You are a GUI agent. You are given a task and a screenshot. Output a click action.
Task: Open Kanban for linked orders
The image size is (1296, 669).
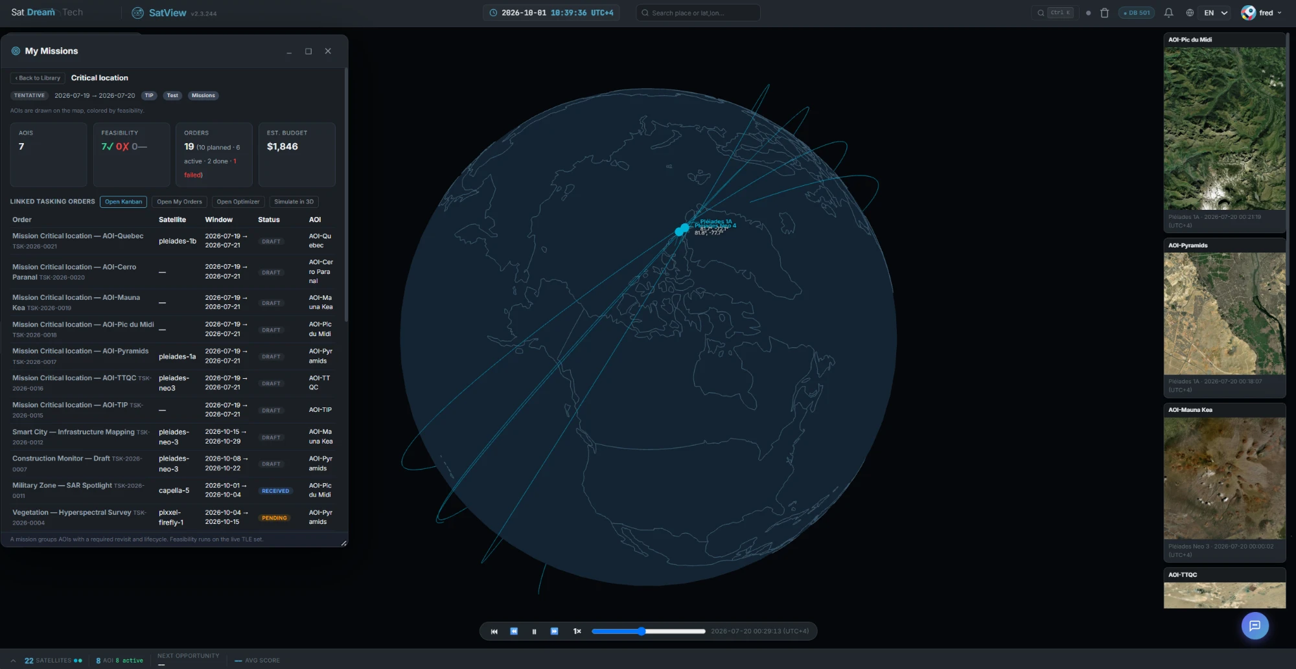pyautogui.click(x=123, y=202)
